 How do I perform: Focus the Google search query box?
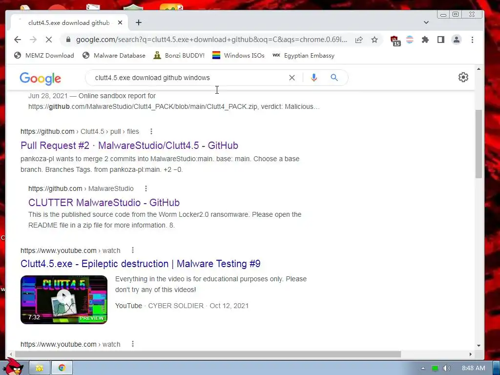pos(188,78)
